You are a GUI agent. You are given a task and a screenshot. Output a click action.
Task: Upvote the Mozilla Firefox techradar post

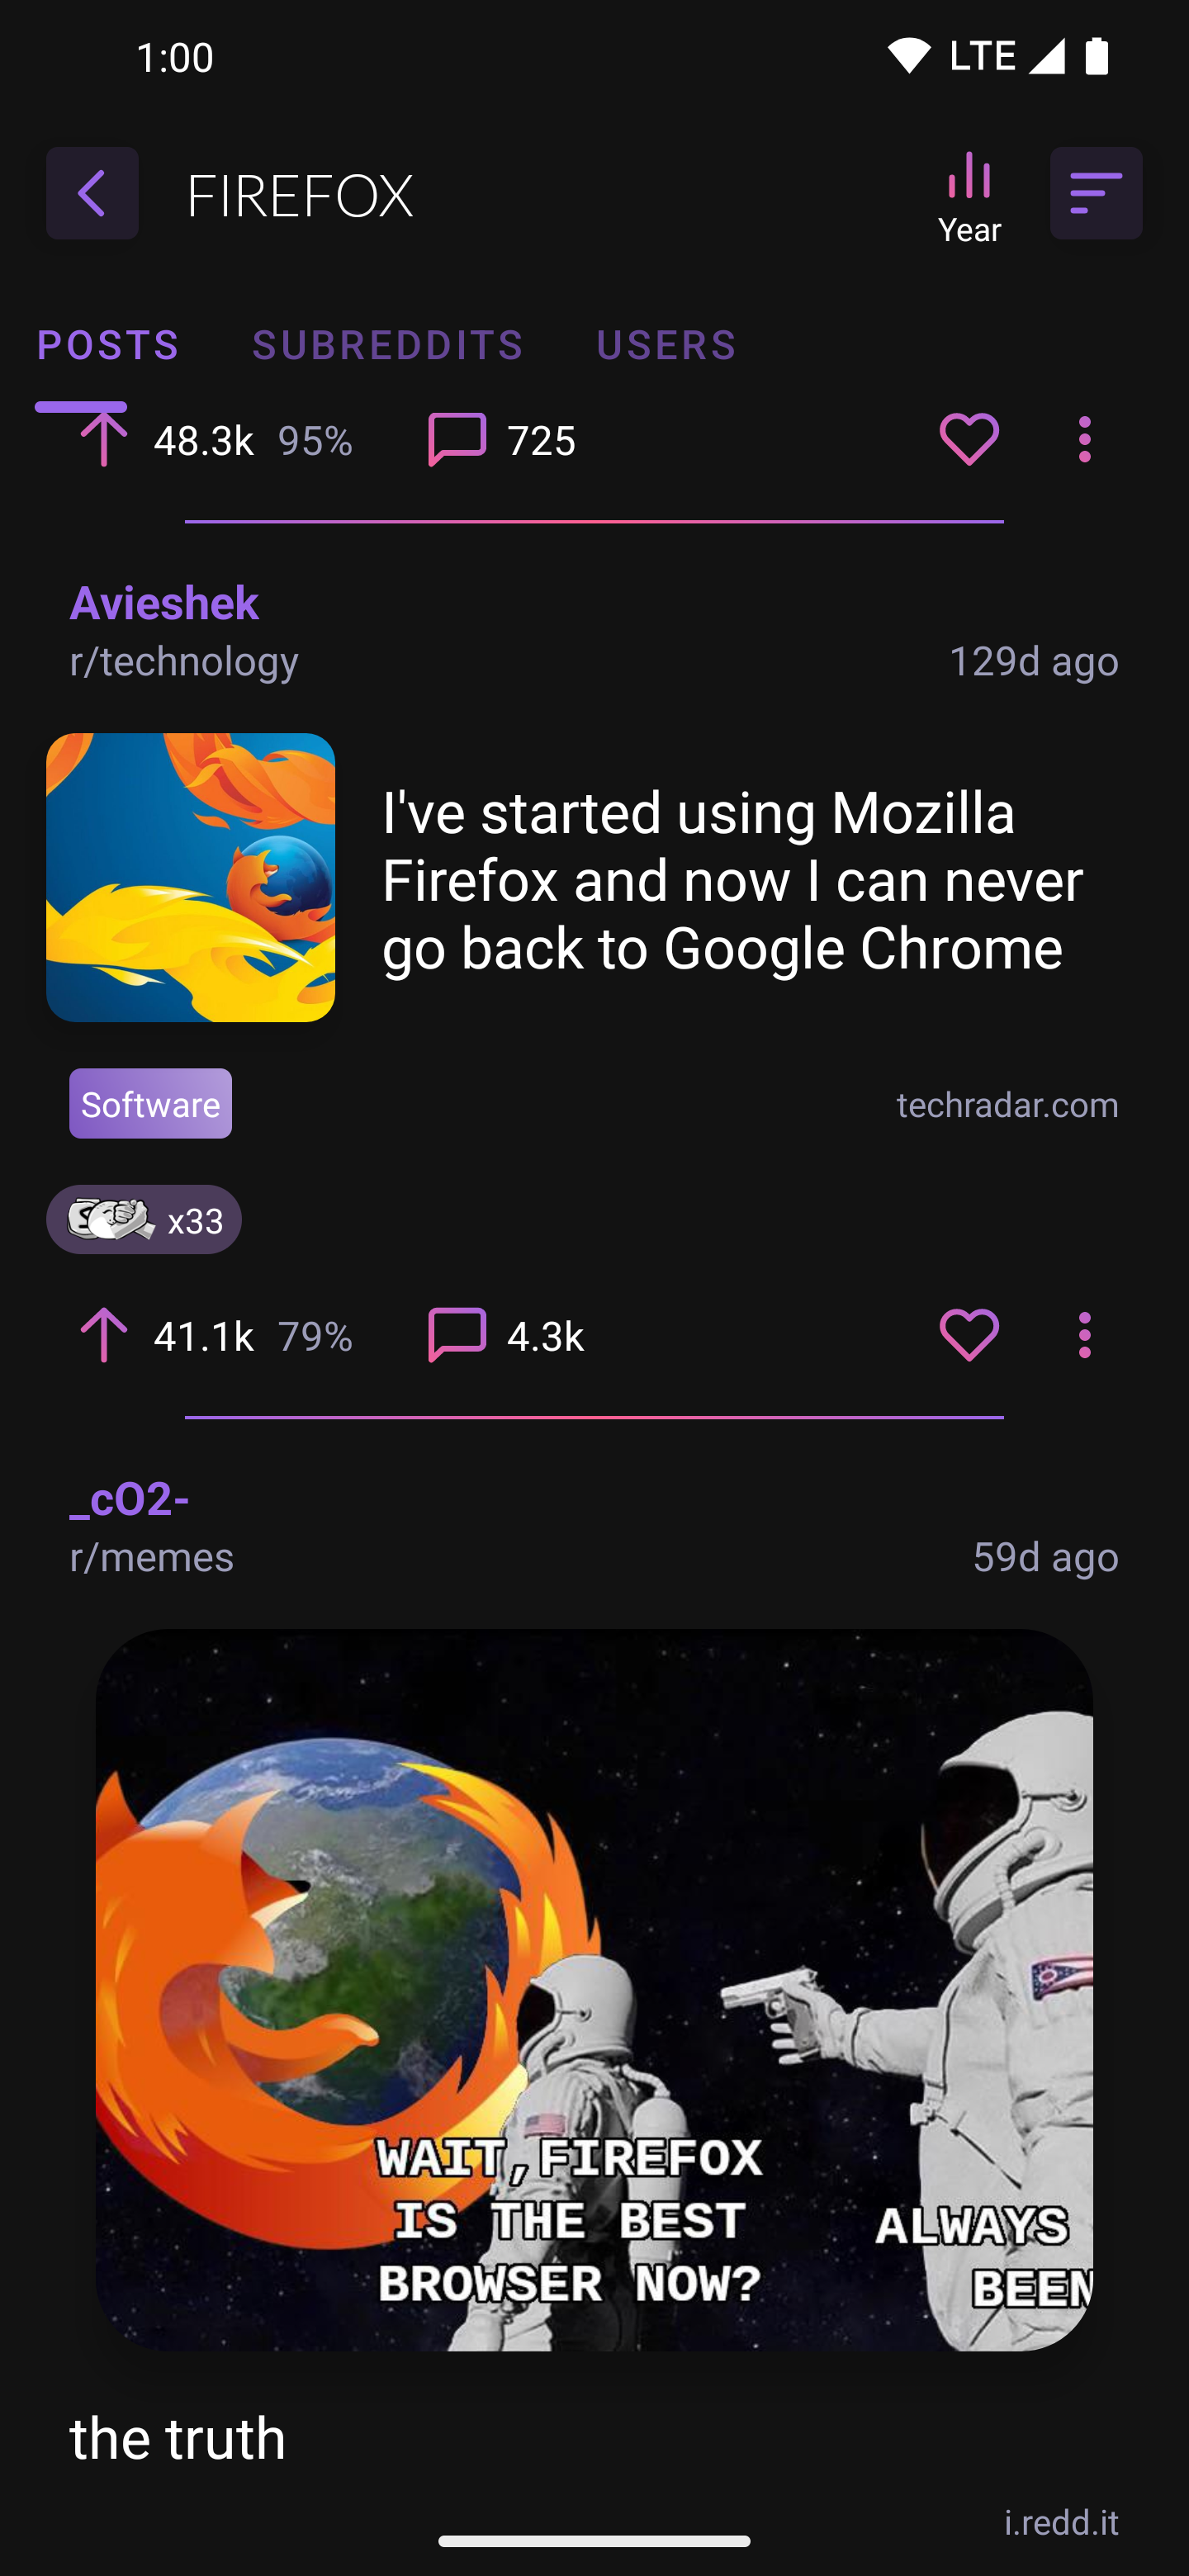tap(103, 1335)
